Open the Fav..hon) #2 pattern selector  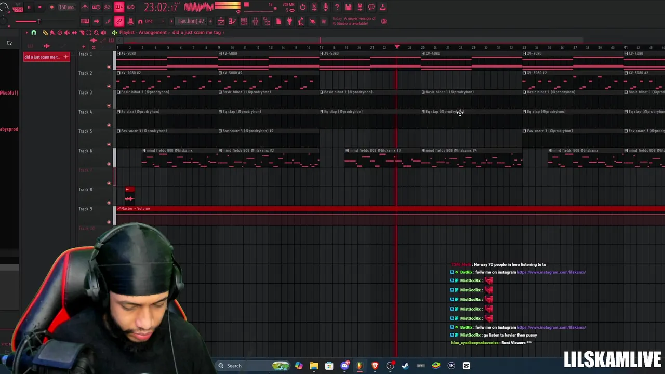coord(191,21)
